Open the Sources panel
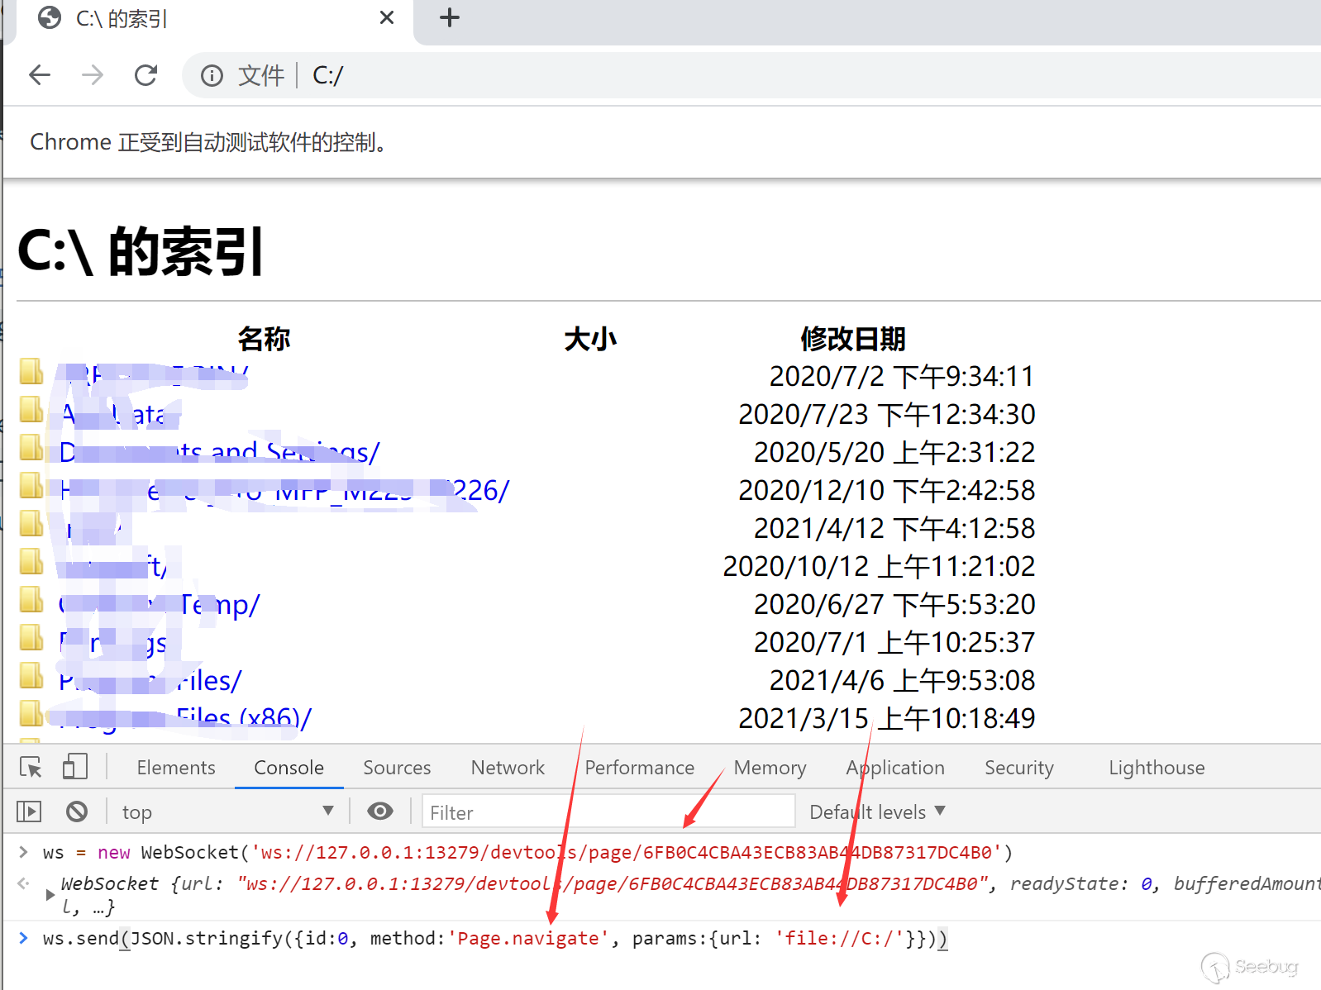This screenshot has width=1321, height=990. coord(397,768)
